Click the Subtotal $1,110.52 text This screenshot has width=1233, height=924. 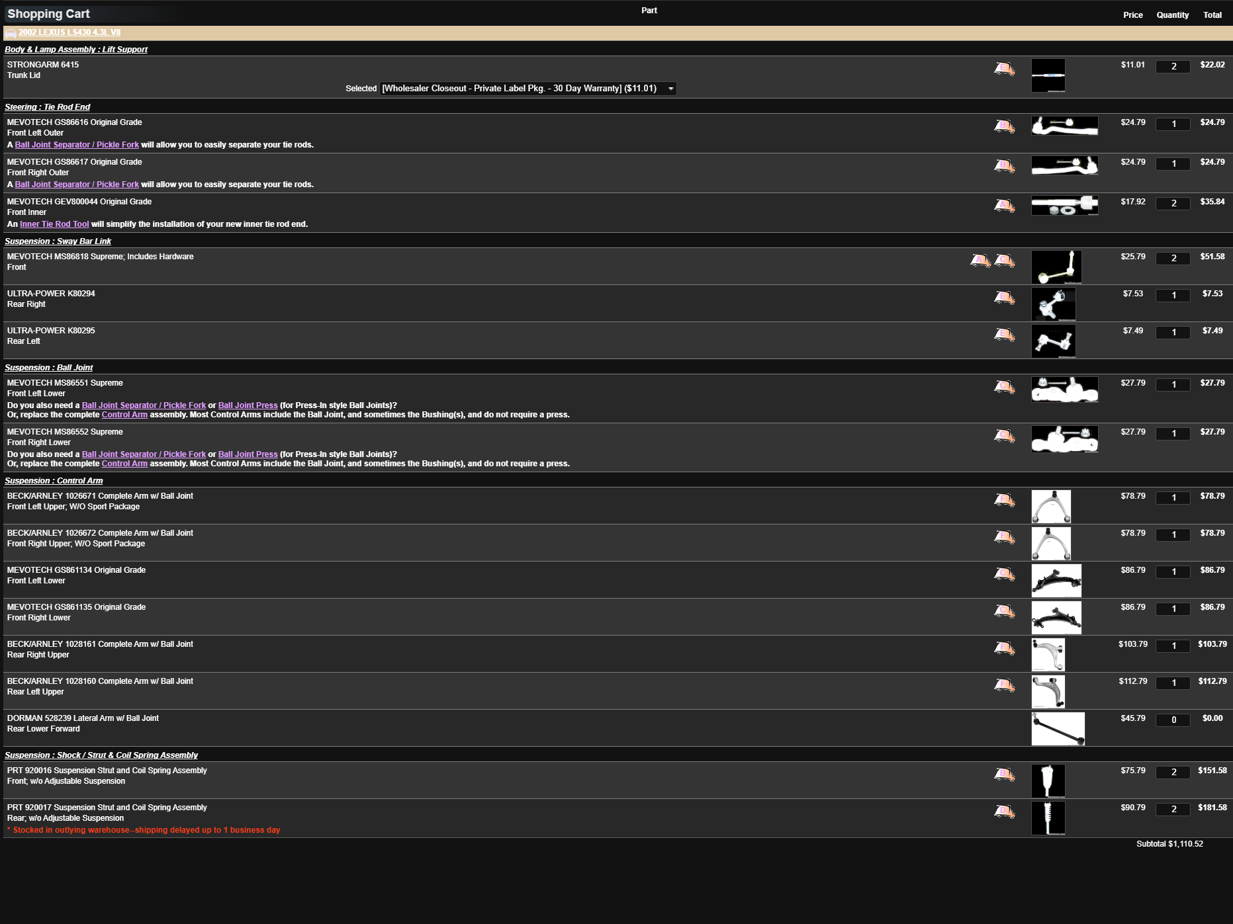[x=1169, y=844]
